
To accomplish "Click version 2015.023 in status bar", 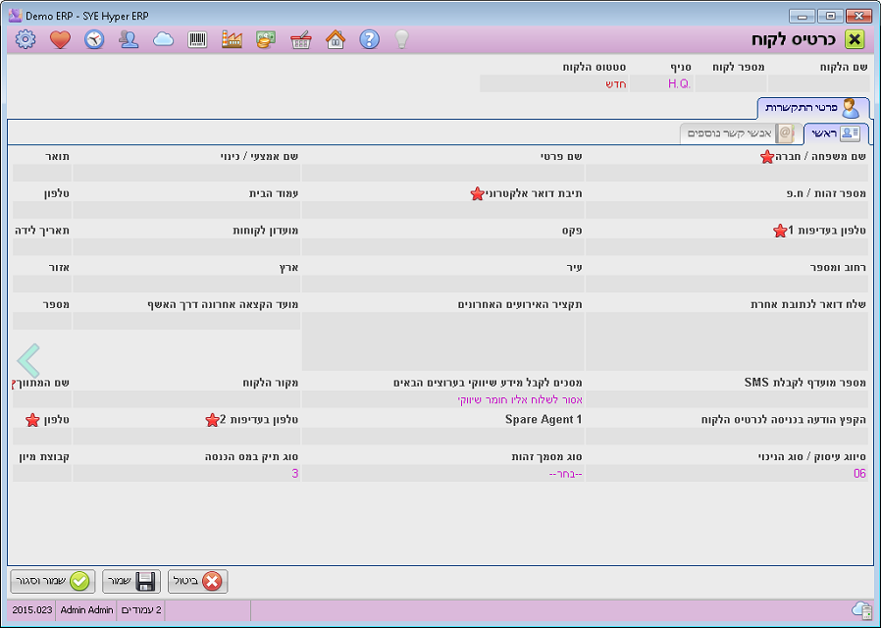I will [32, 610].
